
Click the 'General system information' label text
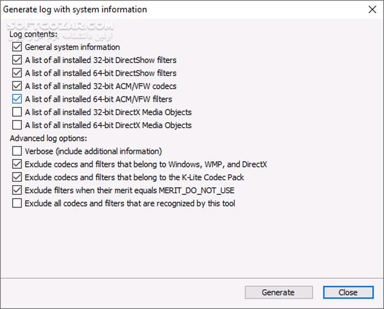coord(72,47)
